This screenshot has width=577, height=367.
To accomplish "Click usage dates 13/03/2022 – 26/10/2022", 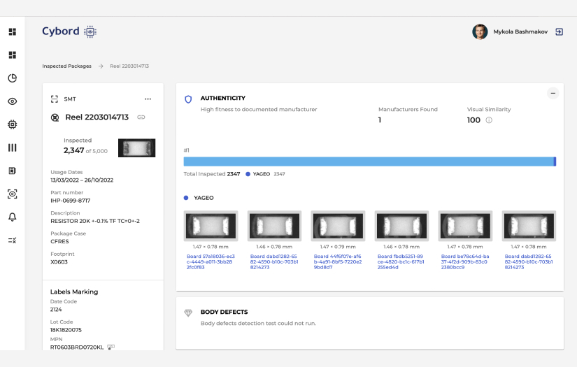I will (x=82, y=180).
